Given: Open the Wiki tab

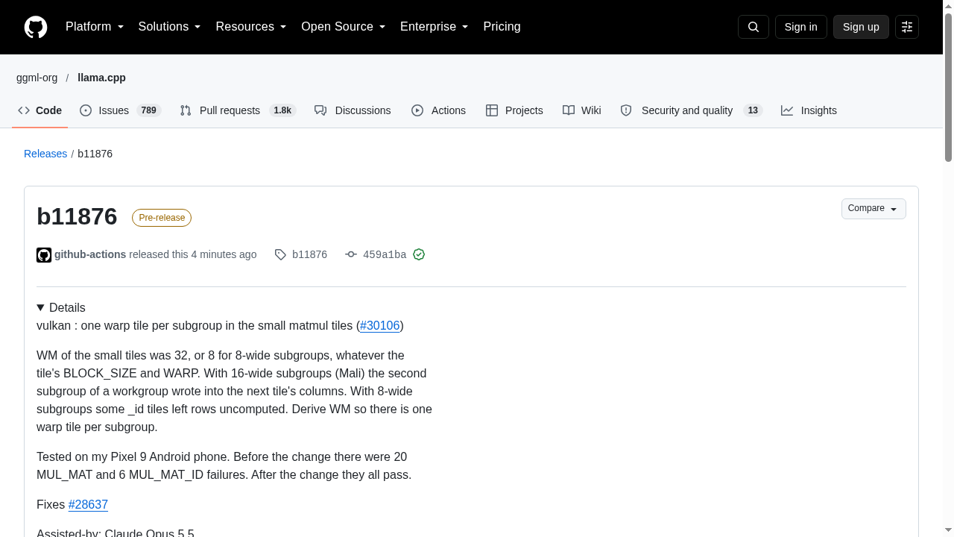Looking at the screenshot, I should coord(582,110).
